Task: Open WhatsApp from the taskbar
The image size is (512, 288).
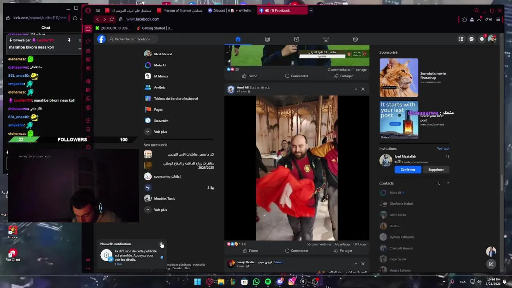Action: [256, 282]
